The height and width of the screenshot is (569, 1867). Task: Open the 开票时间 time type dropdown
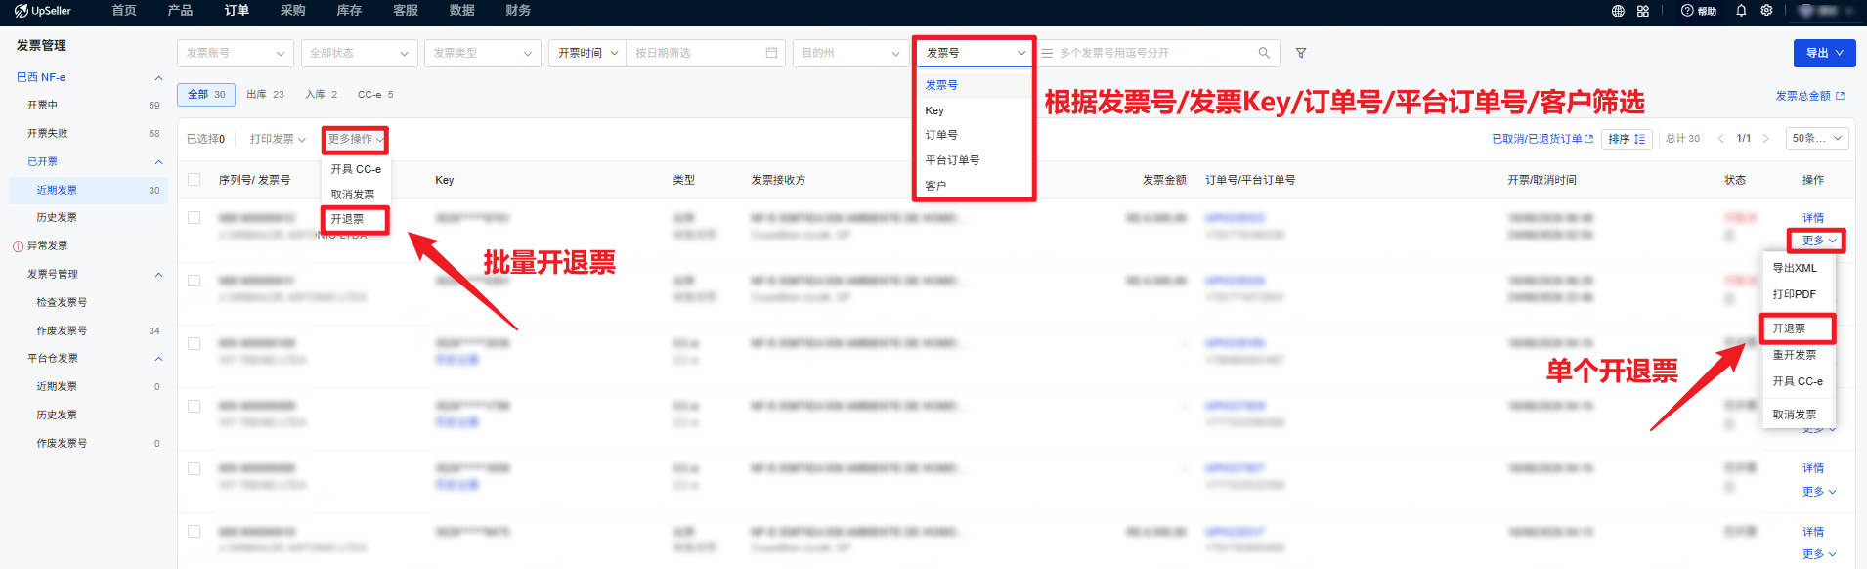587,53
